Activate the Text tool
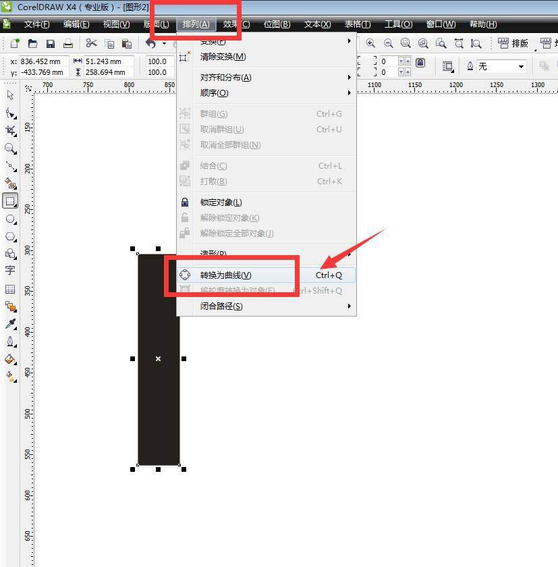Viewport: 558px width, 567px height. tap(10, 271)
